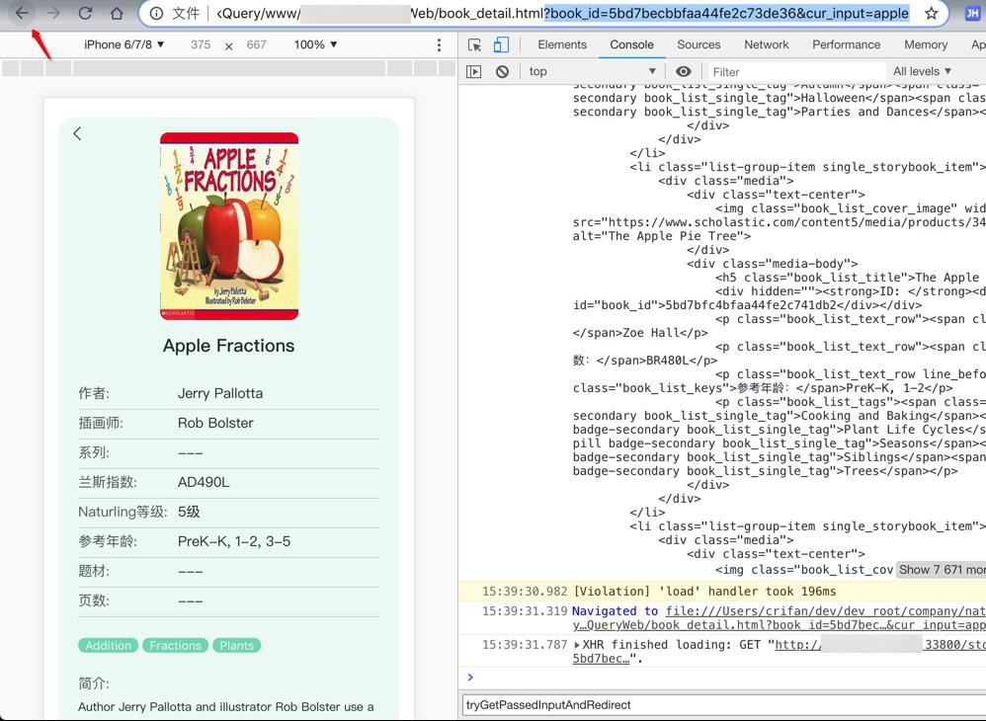
Task: Bookmark this page with star icon
Action: coord(931,14)
